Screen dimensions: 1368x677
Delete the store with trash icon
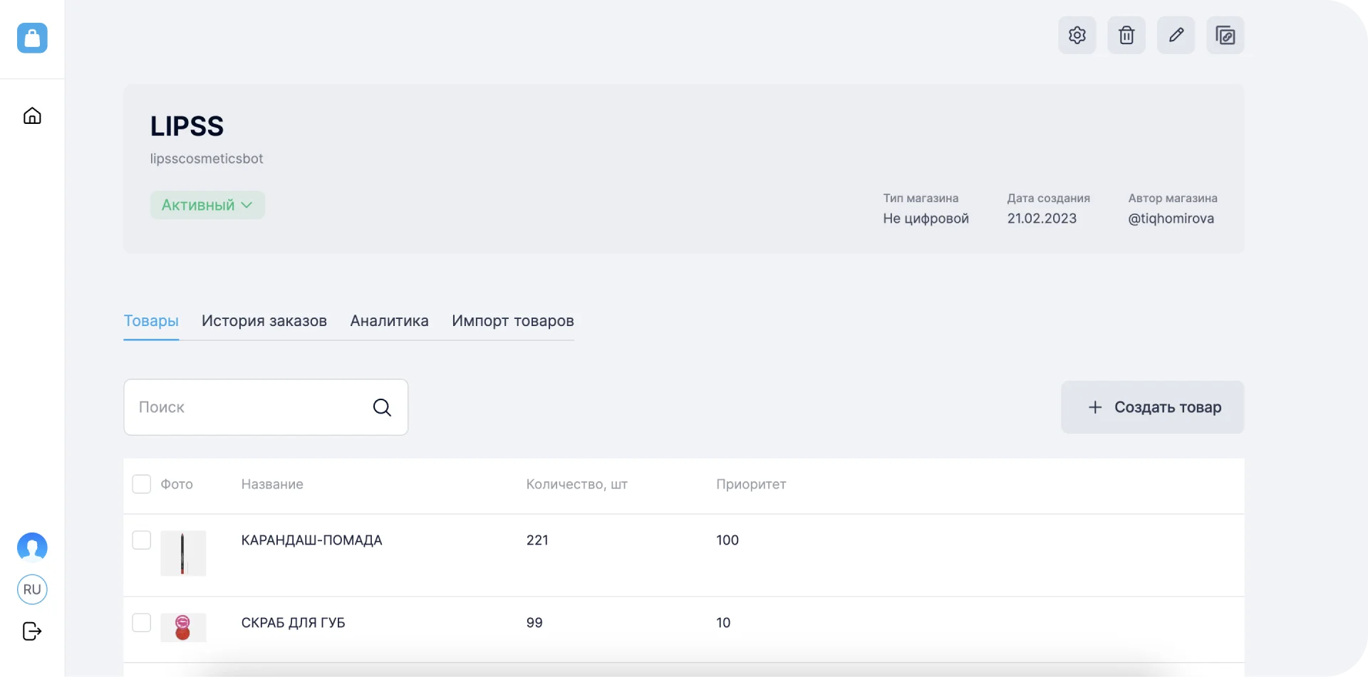1126,36
